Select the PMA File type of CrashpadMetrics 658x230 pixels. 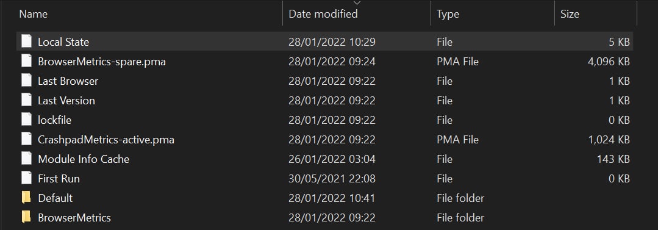[x=457, y=139]
